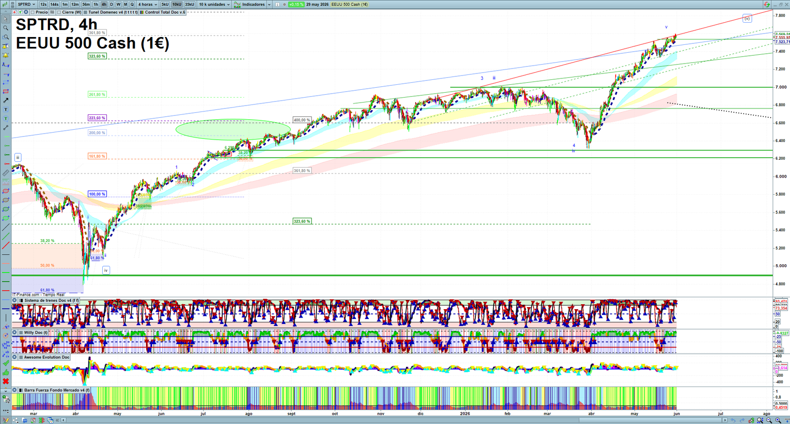Toggle the Awesome Evolution Doc color box
Viewport: 790px width, 424px height.
click(x=21, y=357)
